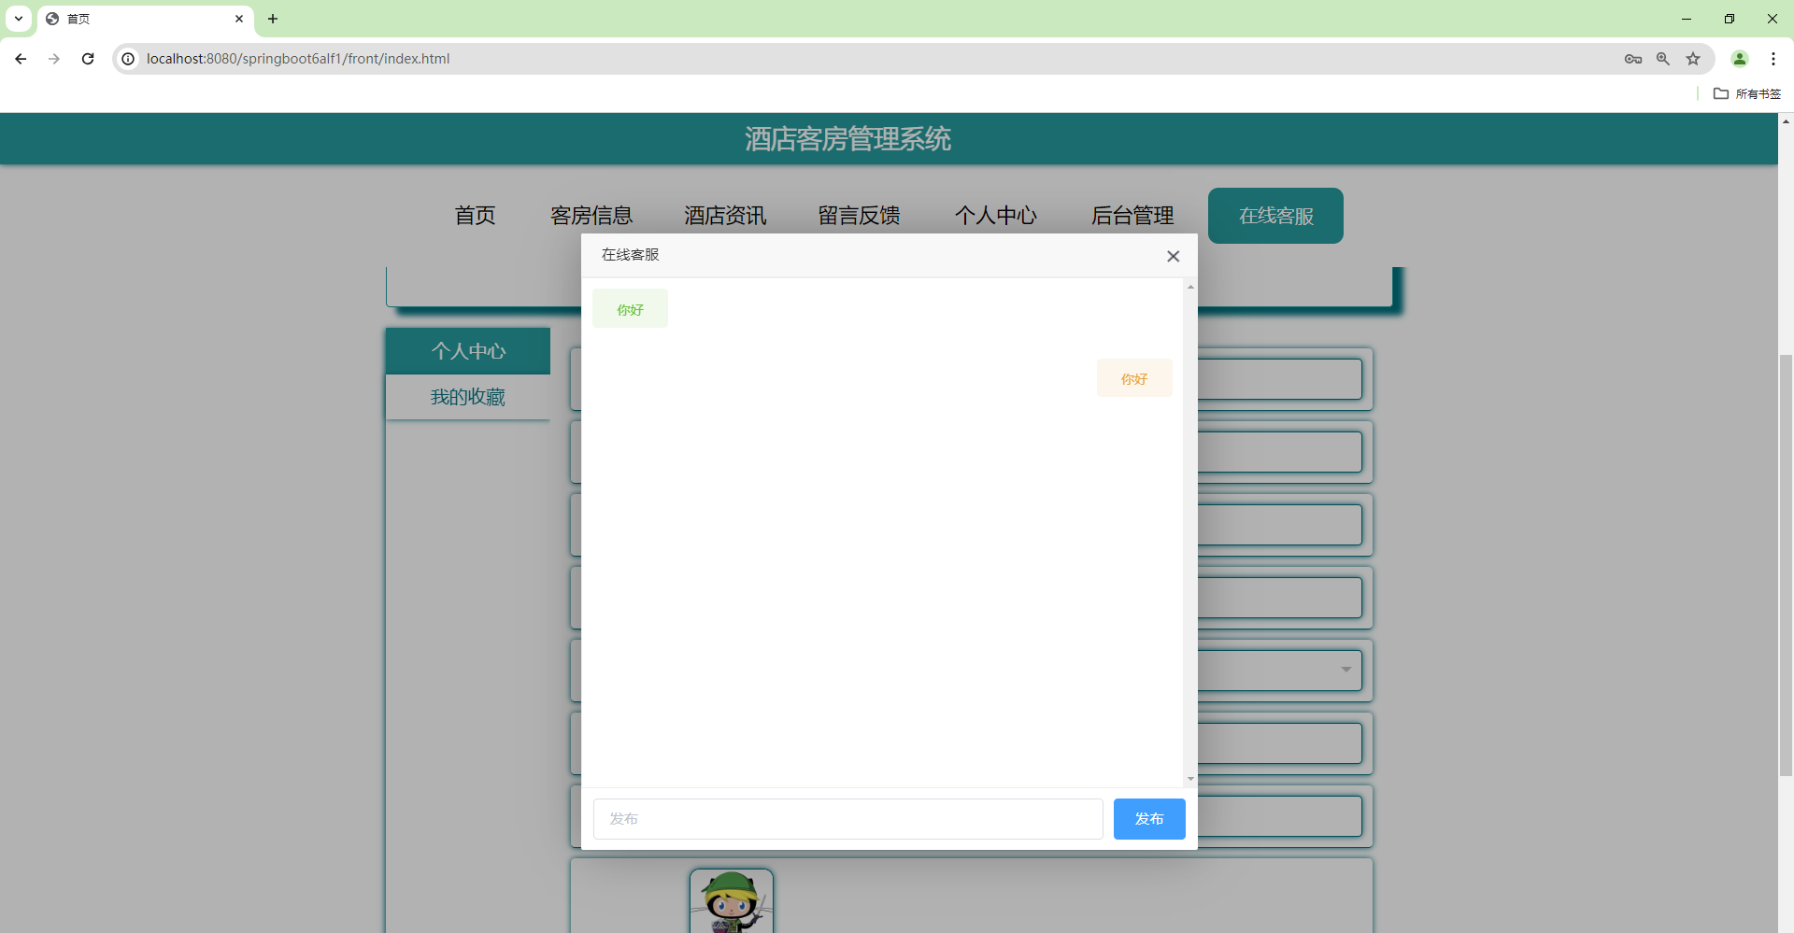This screenshot has width=1794, height=933.
Task: Open Chrome password manager key icon
Action: pyautogui.click(x=1633, y=59)
